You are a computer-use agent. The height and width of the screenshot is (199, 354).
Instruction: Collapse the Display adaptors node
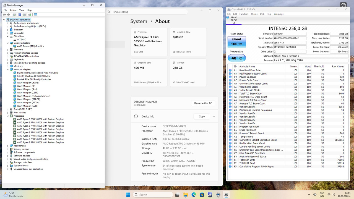tap(8, 43)
